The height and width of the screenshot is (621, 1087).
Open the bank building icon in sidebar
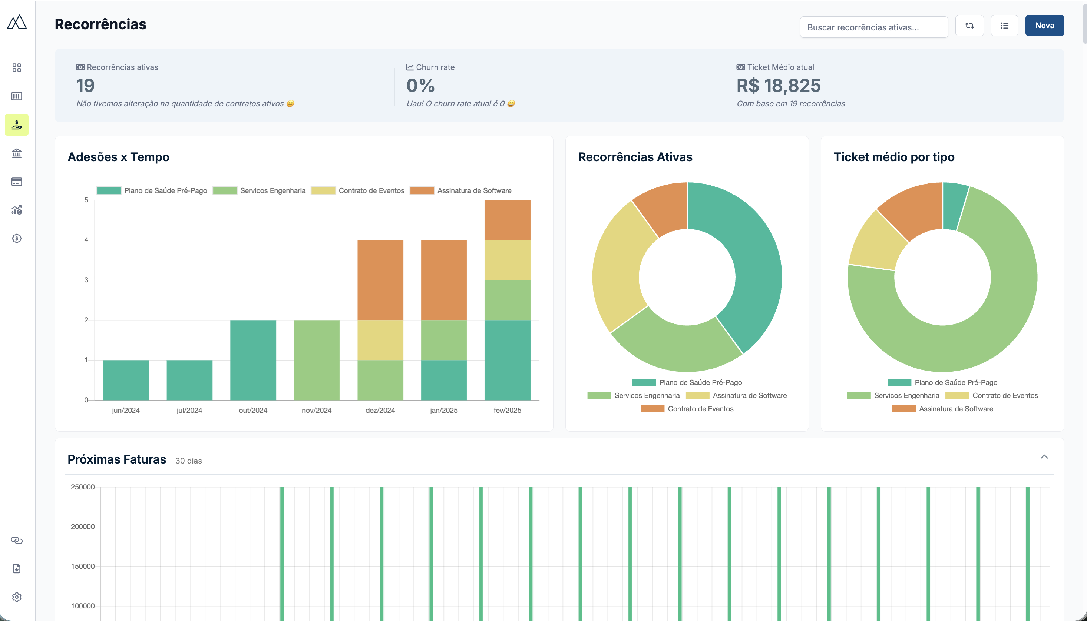[17, 153]
